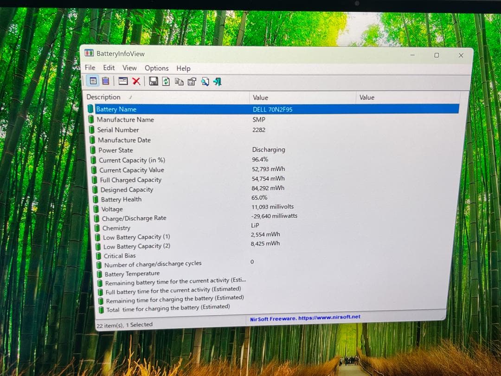Click the Show Battery Log toolbar icon
Screen dimensions: 501x376
point(105,81)
